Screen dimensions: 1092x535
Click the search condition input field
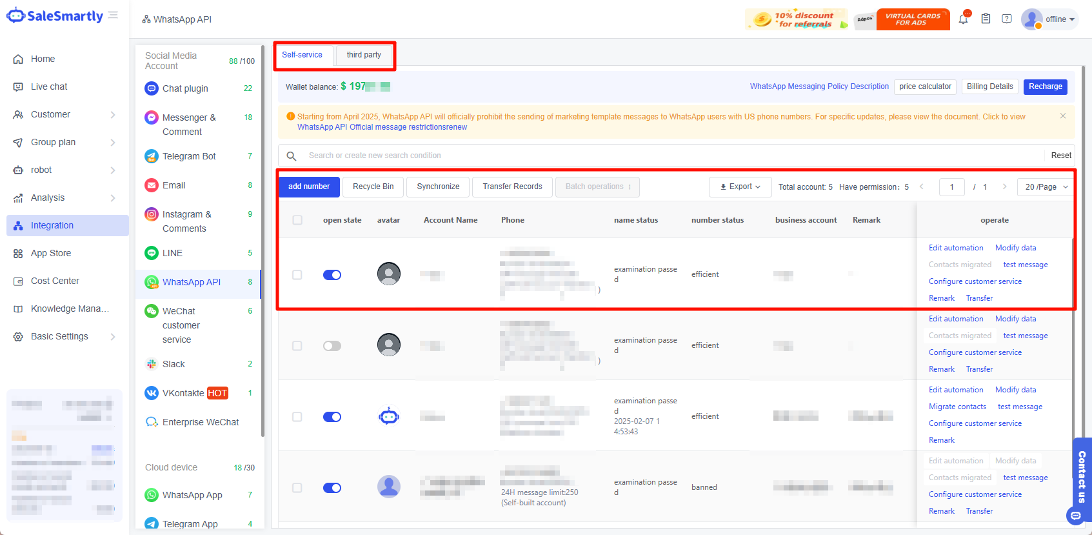671,156
